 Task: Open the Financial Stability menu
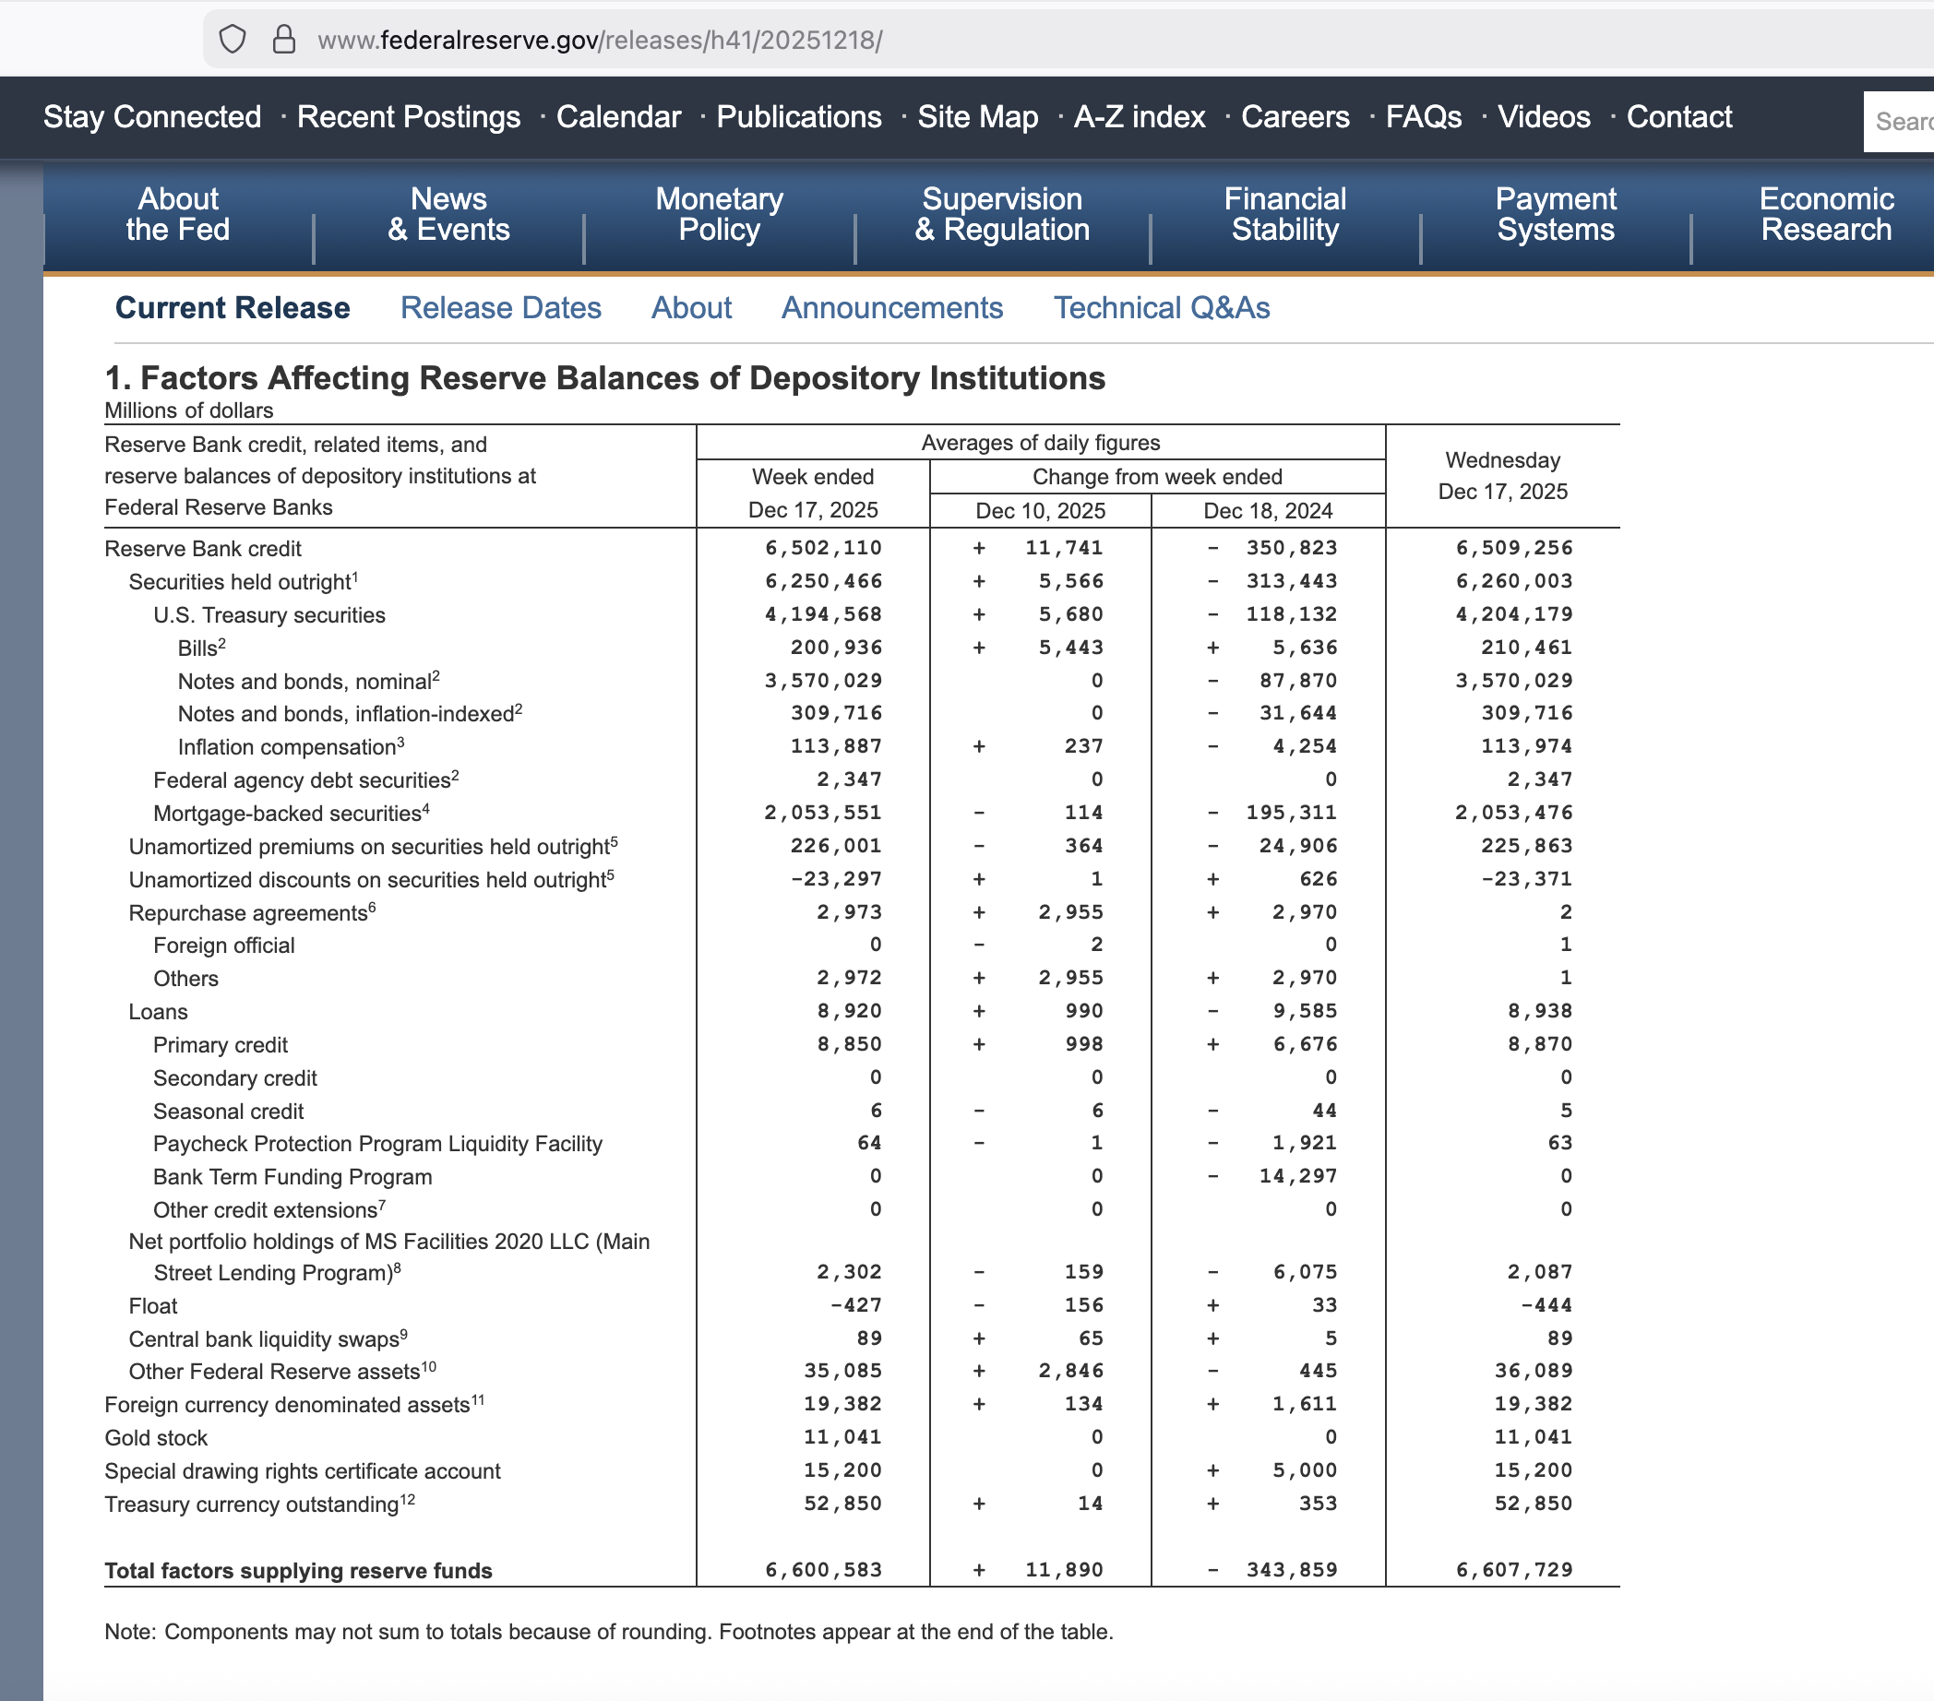[1284, 214]
